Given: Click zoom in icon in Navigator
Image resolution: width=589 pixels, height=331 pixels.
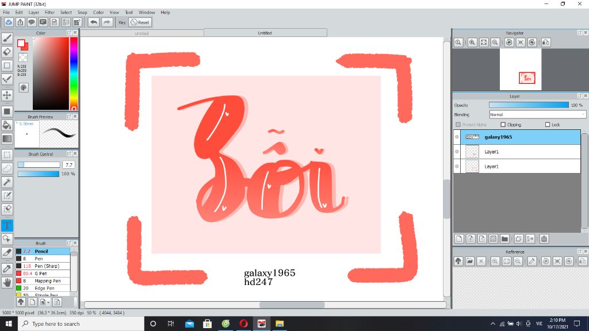Looking at the screenshot, I should tap(472, 43).
